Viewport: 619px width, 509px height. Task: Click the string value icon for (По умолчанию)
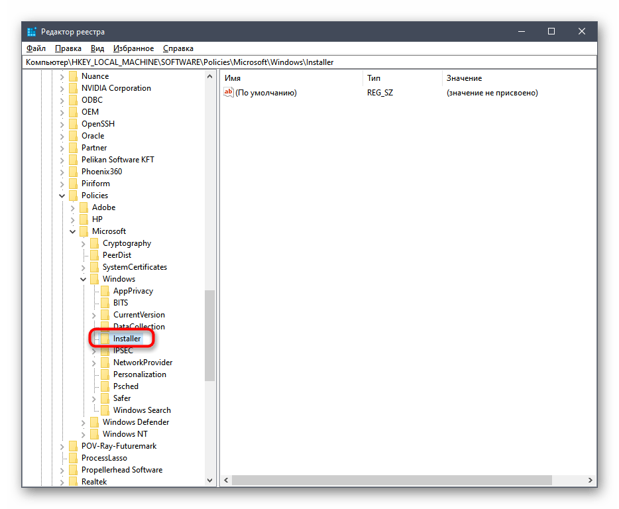click(x=229, y=92)
